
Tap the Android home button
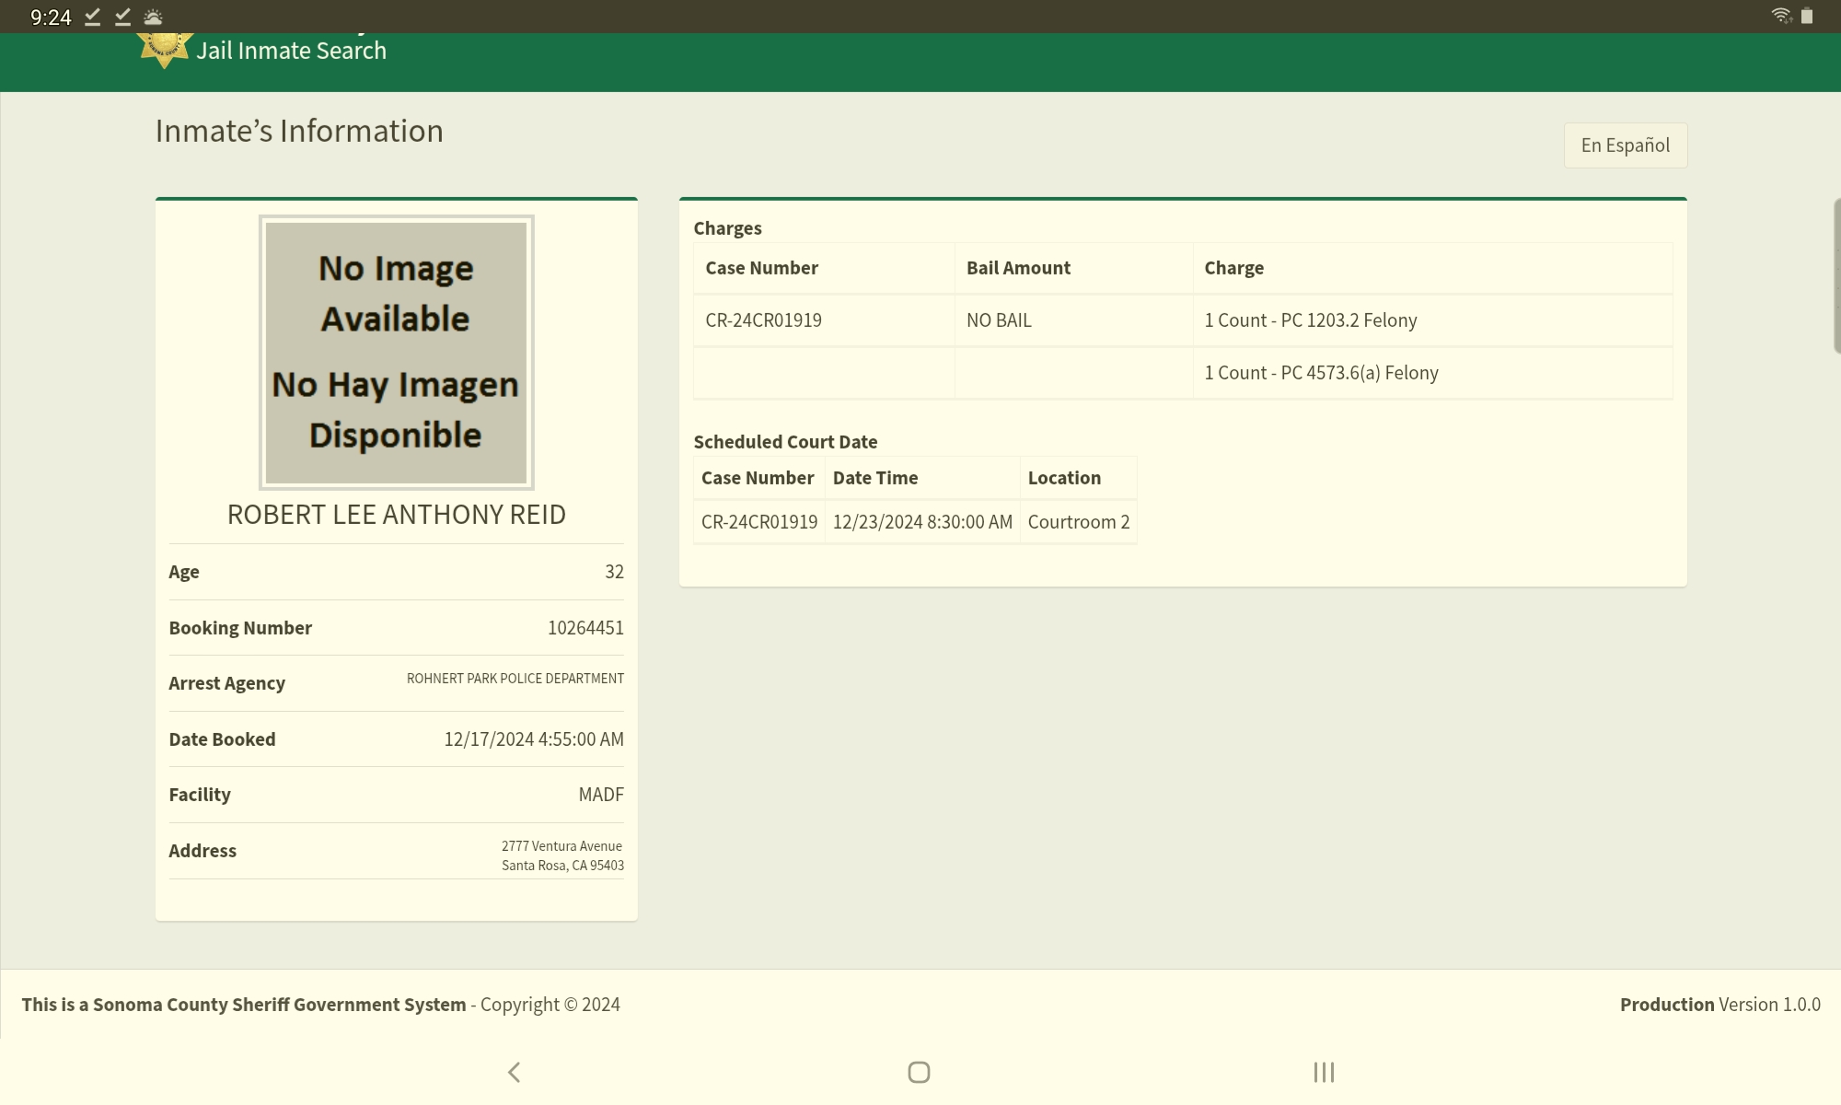[919, 1072]
